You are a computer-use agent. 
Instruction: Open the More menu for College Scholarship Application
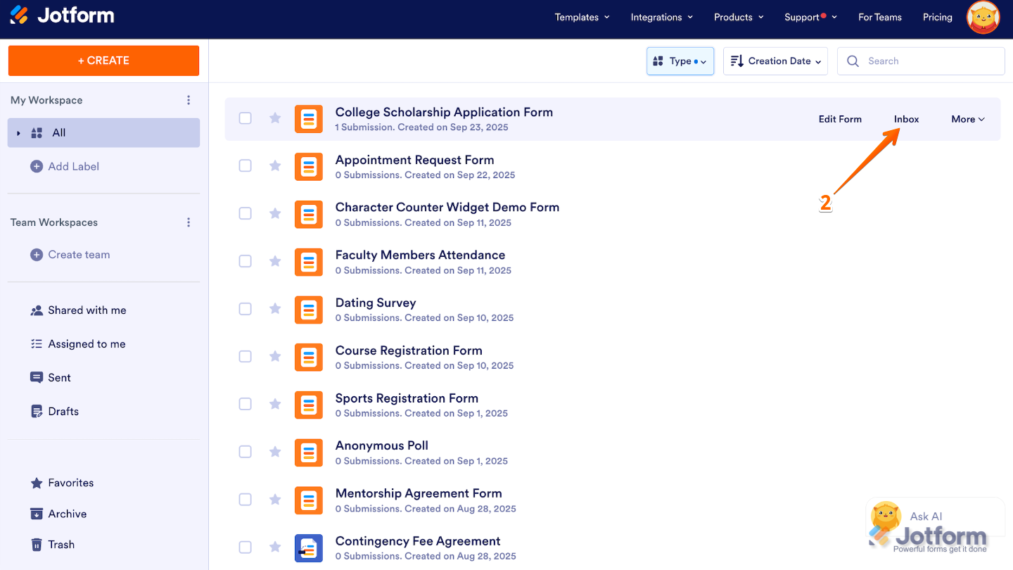[967, 119]
